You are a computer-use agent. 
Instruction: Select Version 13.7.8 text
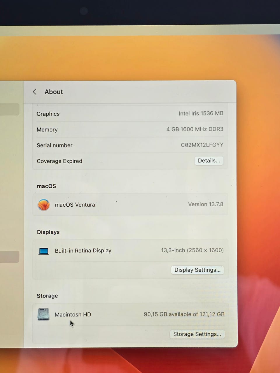[206, 204]
